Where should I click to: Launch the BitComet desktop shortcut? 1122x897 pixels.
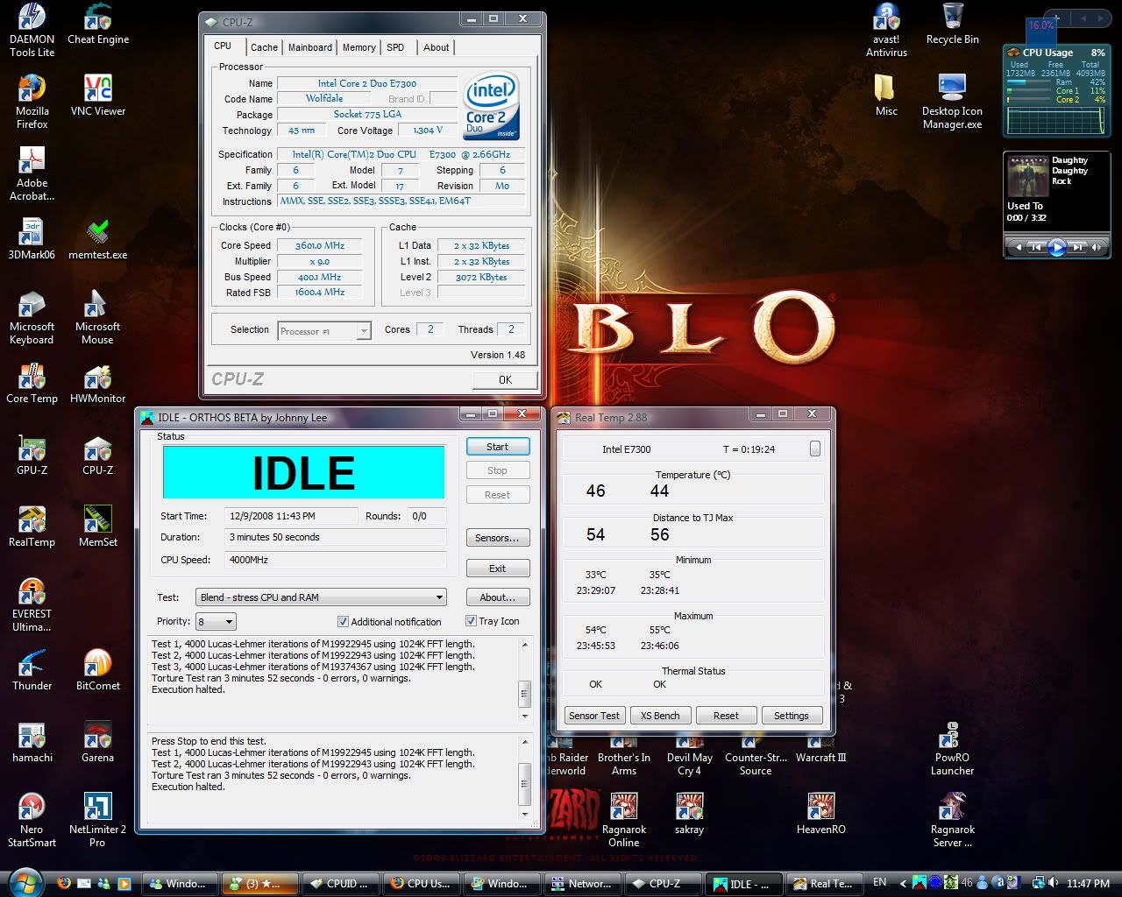(x=97, y=664)
